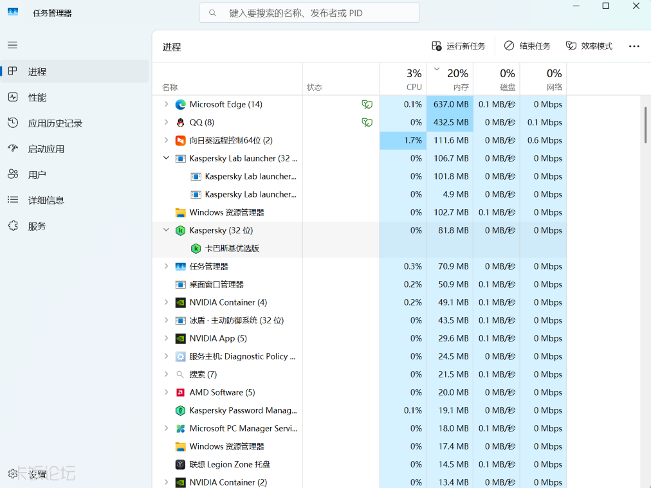The image size is (651, 488).
Task: Open the more options ellipsis menu
Action: 634,46
